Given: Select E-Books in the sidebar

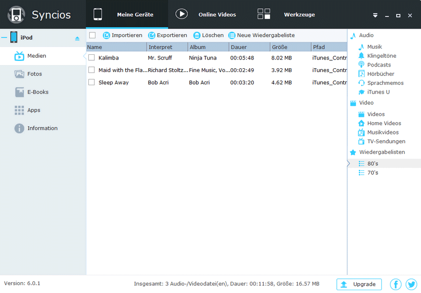Looking at the screenshot, I should 43,92.
